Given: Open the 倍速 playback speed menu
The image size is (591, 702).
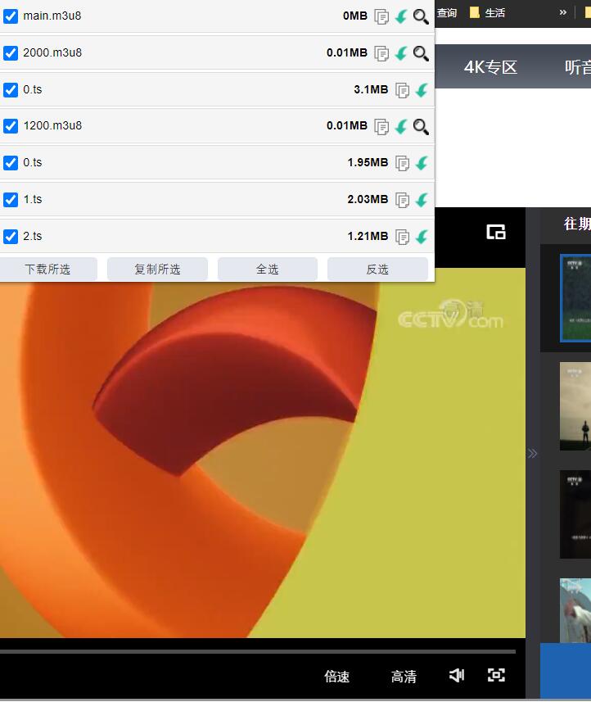Looking at the screenshot, I should pyautogui.click(x=337, y=676).
